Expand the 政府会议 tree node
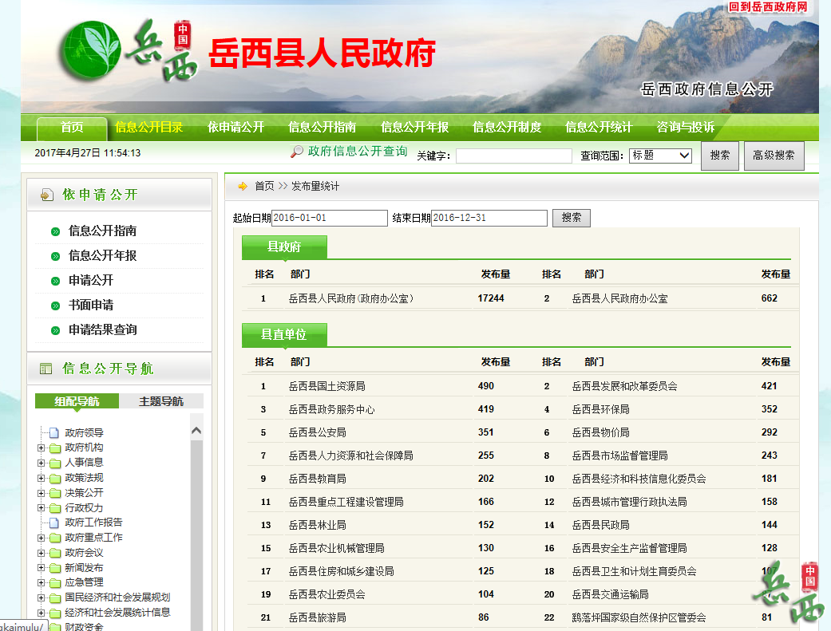 tap(42, 553)
